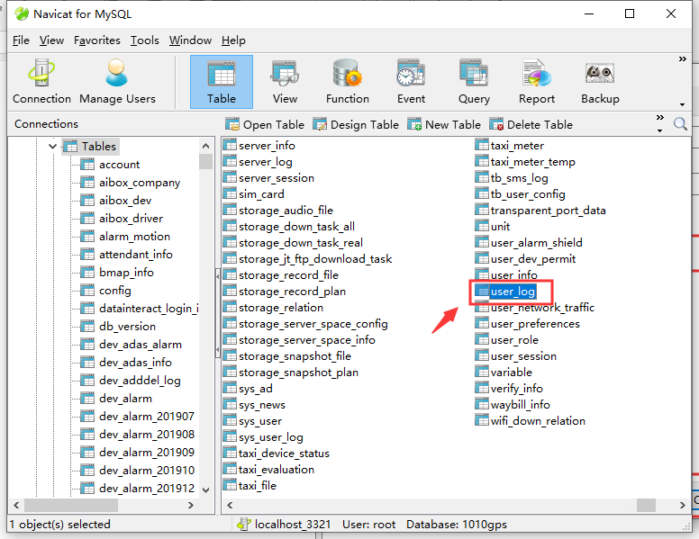
Task: Click the storage_audio_file table icon
Action: click(230, 210)
